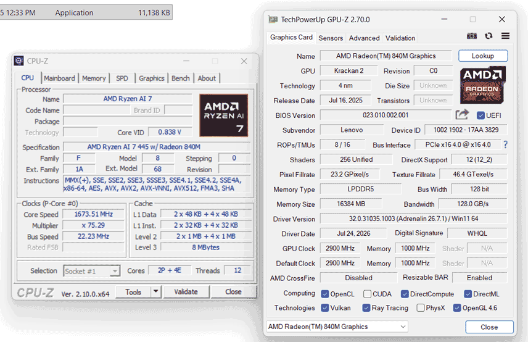The width and height of the screenshot is (528, 342).
Task: Click the Validate button in CPU-Z
Action: (x=186, y=292)
